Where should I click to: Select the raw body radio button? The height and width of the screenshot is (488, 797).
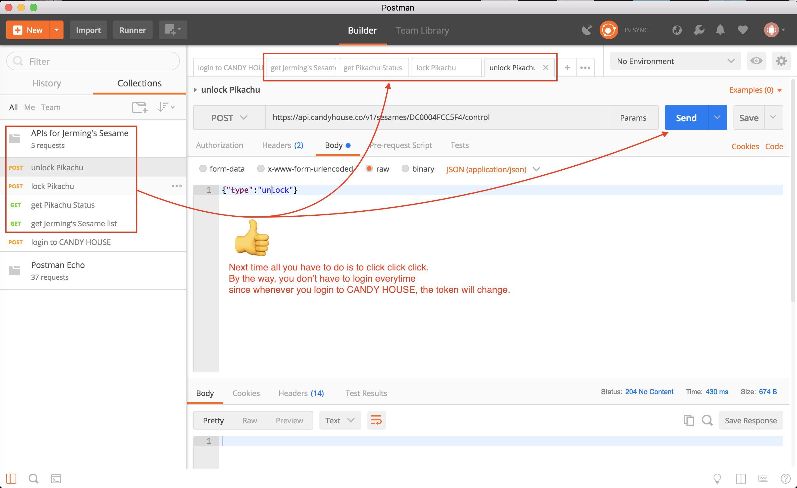point(369,168)
